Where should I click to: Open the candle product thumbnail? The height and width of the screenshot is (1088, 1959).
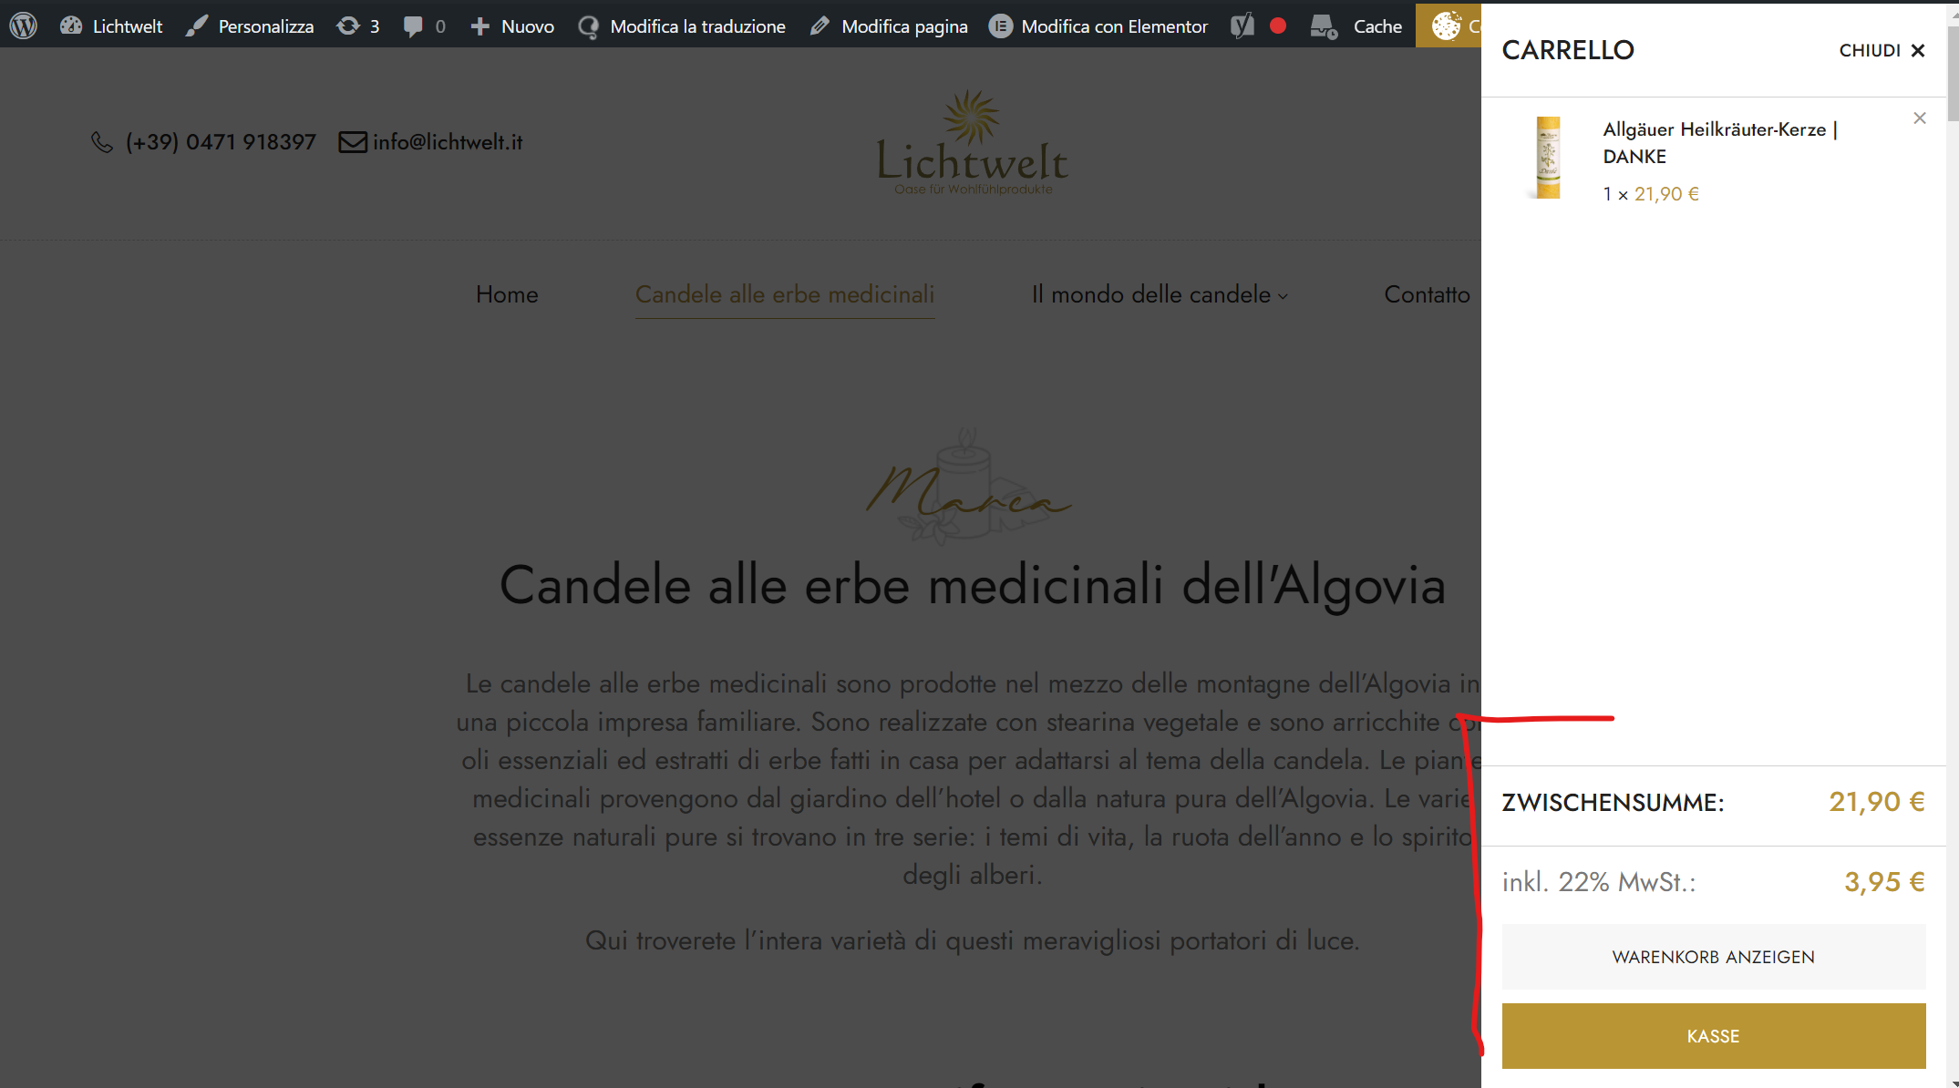click(x=1548, y=157)
